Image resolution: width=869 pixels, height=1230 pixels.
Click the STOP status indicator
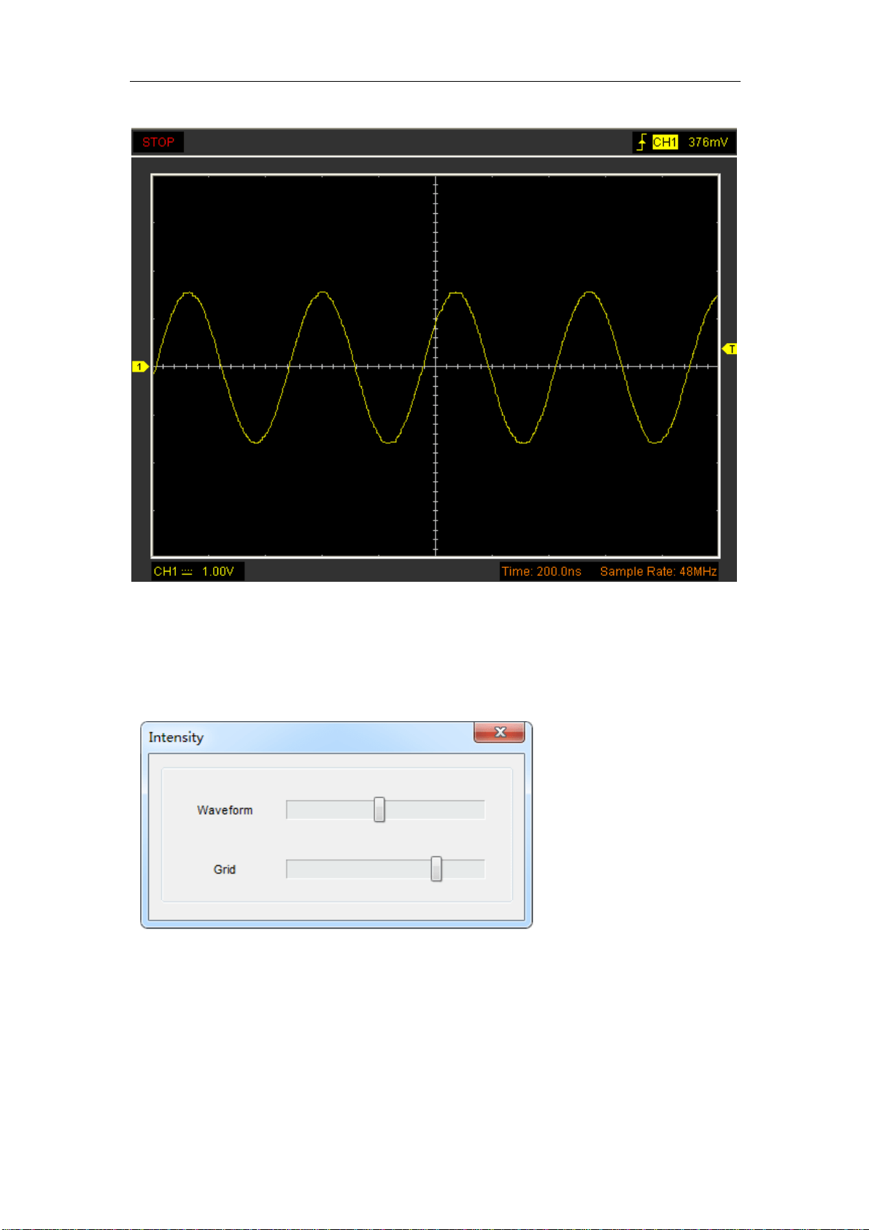point(158,142)
